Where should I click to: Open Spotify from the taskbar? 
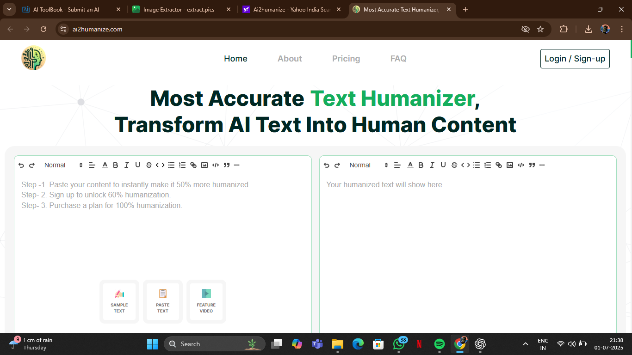tap(440, 344)
